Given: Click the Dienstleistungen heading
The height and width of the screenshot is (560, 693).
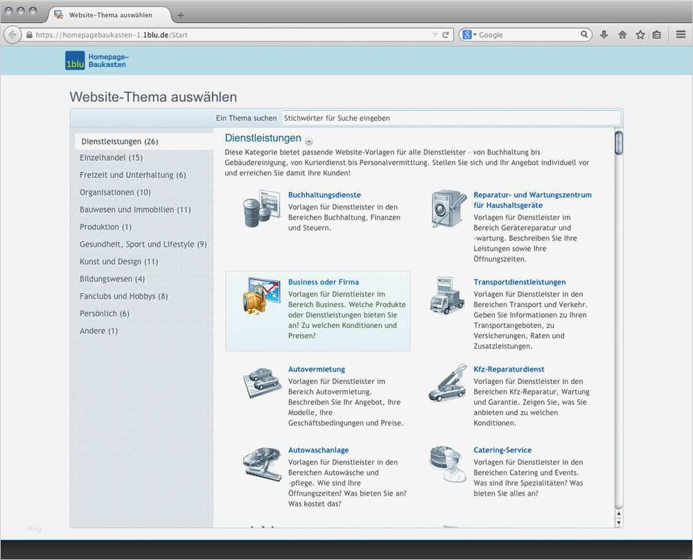Looking at the screenshot, I should click(x=263, y=138).
